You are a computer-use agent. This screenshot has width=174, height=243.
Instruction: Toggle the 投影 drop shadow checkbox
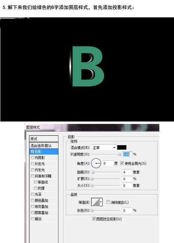(32, 151)
